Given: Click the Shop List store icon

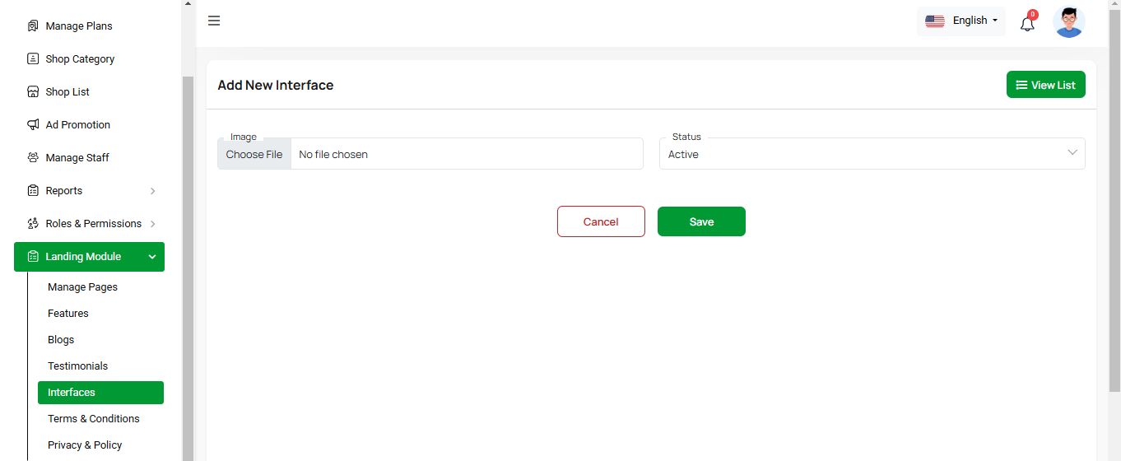Looking at the screenshot, I should tap(33, 92).
